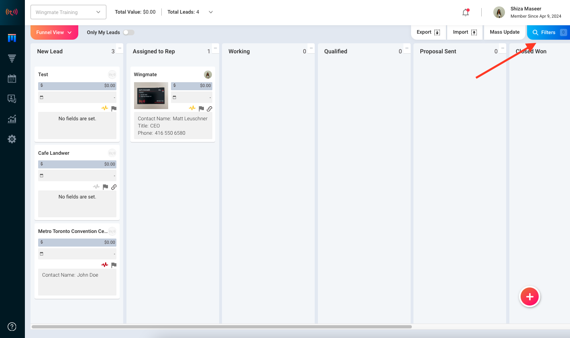Open the contacts chat icon in sidebar
Image resolution: width=570 pixels, height=338 pixels.
12,99
